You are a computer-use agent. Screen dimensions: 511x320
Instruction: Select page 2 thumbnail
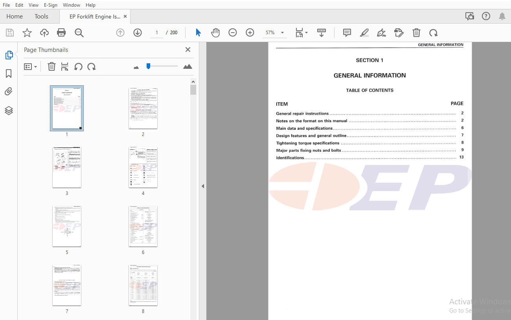[x=143, y=108]
